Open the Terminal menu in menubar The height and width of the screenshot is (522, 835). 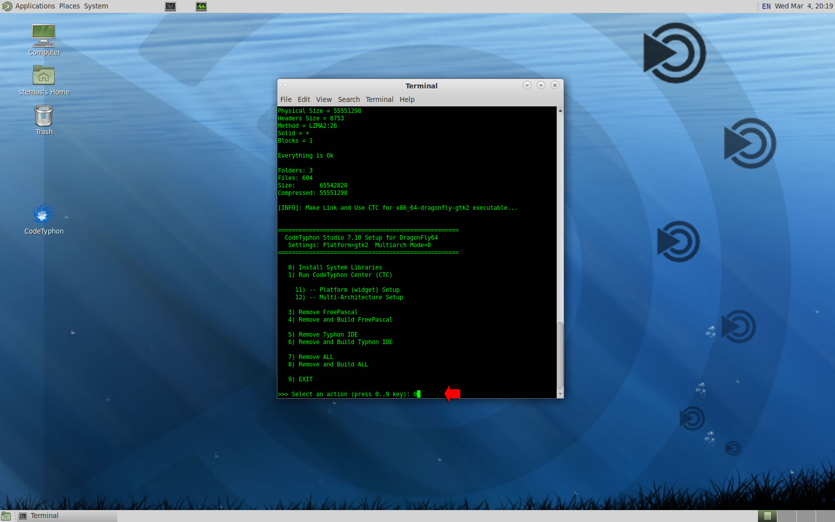[x=379, y=99]
